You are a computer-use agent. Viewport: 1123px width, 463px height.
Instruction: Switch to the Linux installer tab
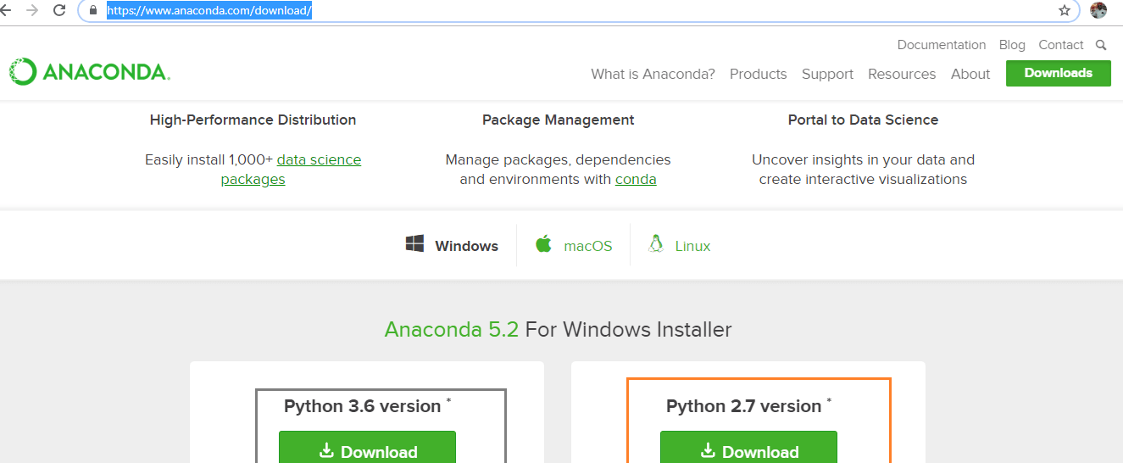click(x=679, y=246)
